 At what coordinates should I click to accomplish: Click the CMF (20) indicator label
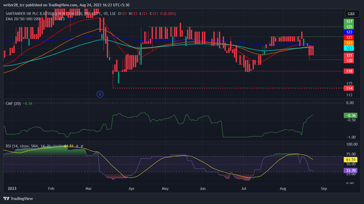tap(13, 103)
